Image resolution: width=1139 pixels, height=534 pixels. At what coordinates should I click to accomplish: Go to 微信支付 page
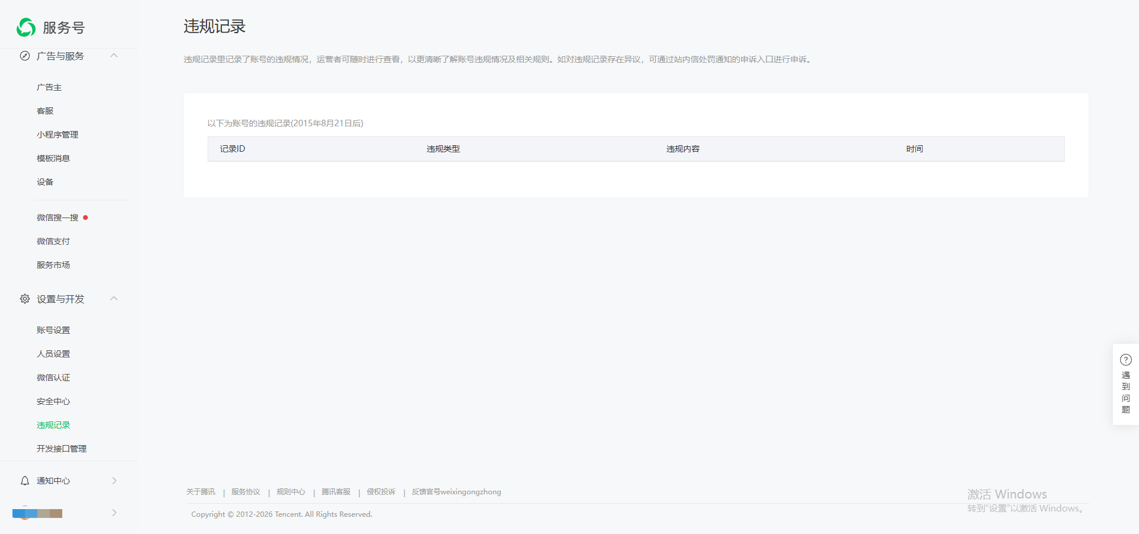click(x=53, y=241)
